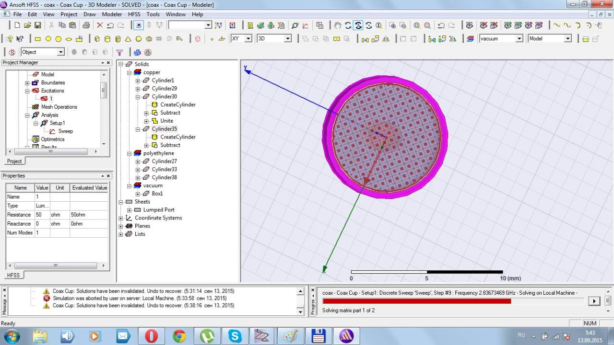Select the Lumped Port sheet item
The height and width of the screenshot is (345, 614).
coord(158,210)
